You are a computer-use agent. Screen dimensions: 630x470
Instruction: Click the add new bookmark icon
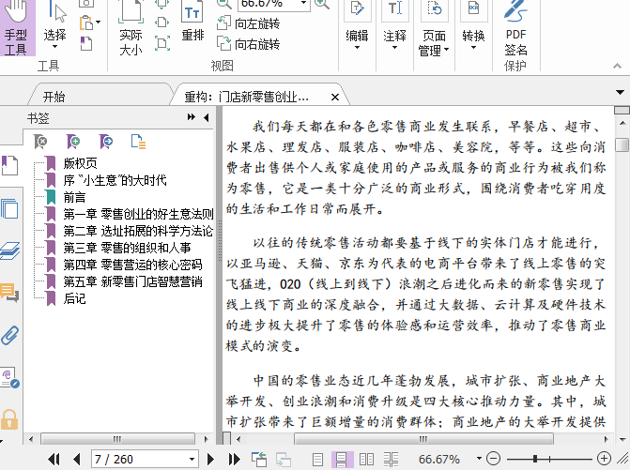pos(73,142)
